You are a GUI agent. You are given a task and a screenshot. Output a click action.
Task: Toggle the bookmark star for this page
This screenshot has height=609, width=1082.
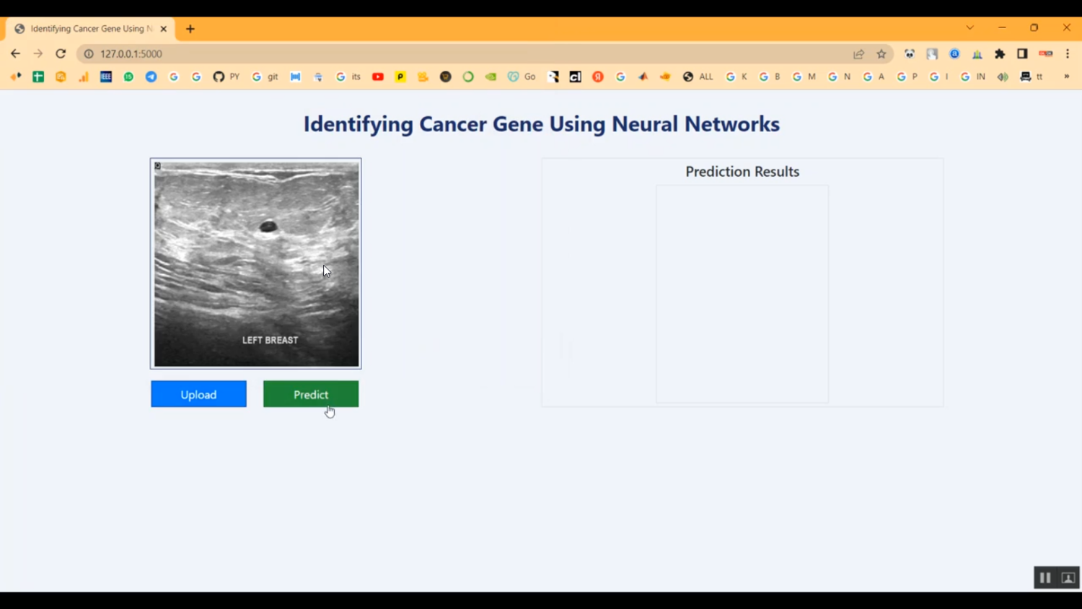pos(881,53)
